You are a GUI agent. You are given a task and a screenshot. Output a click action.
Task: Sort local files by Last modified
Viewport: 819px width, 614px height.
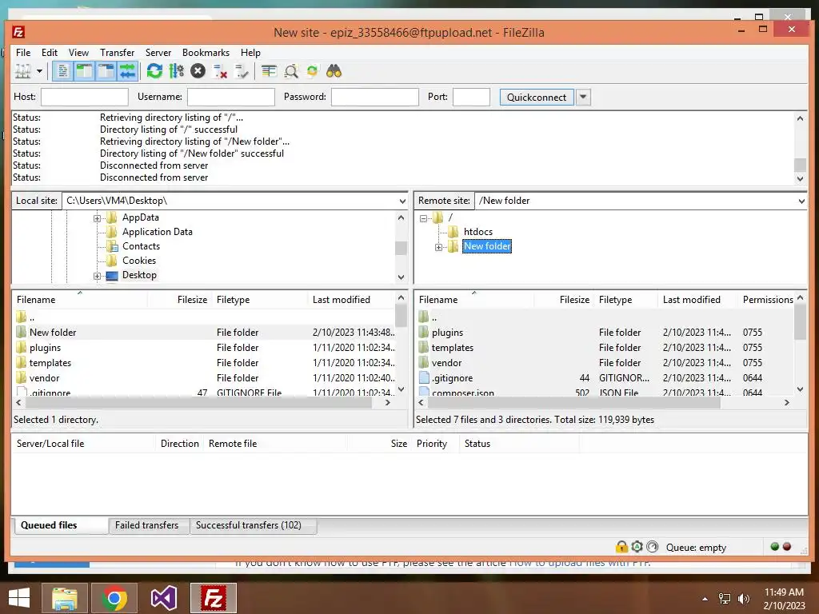(351, 300)
